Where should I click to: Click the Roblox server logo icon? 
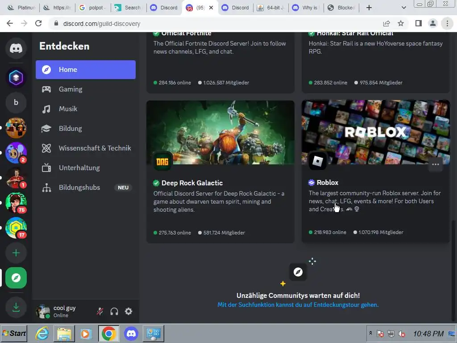[x=318, y=161]
